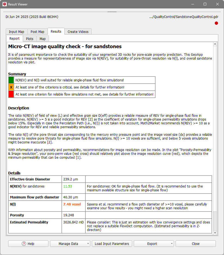Click the Estimated Permeability value 3026.842 mD
The image size is (224, 255).
[x=73, y=222]
